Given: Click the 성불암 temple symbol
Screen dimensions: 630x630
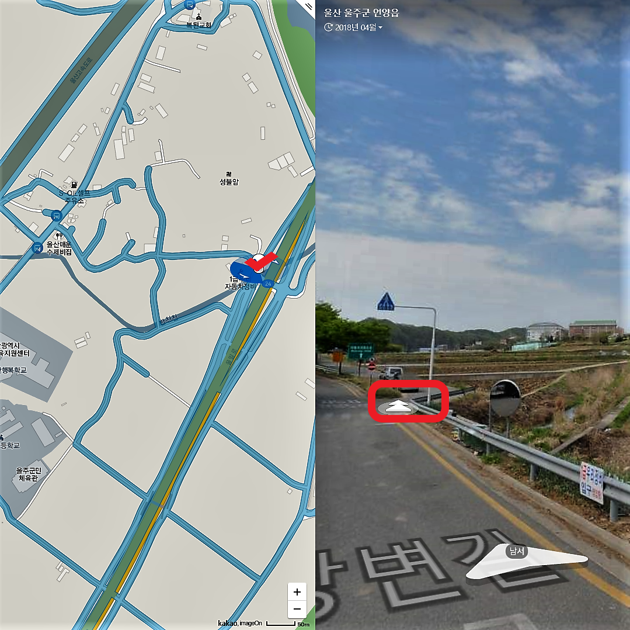Looking at the screenshot, I should 229,174.
